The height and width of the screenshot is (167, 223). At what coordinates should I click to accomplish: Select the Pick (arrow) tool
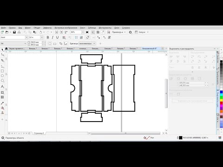(x=2, y=50)
